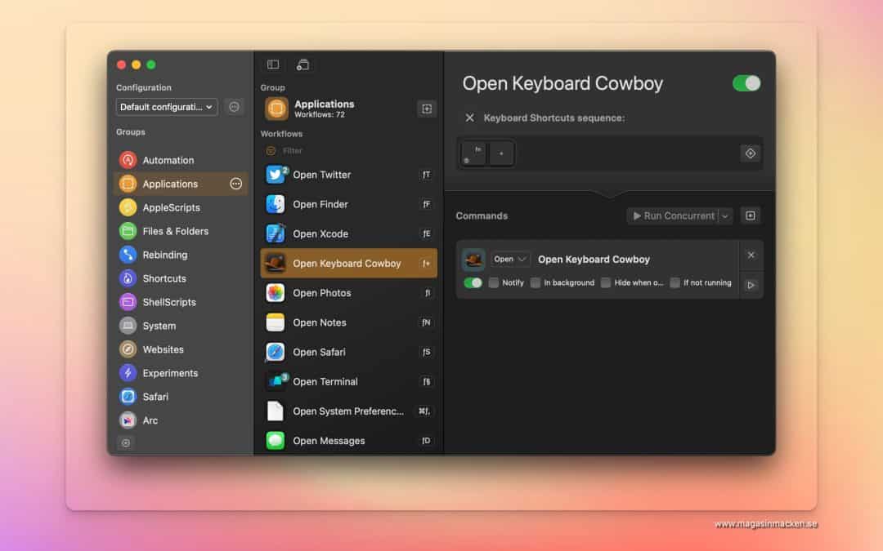Screen dimensions: 883x551
Task: Open the command's Open action dropdown
Action: (x=509, y=260)
